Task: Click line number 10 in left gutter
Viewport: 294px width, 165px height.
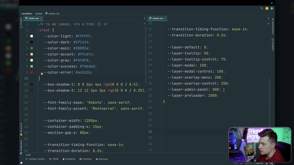Action: (26, 78)
